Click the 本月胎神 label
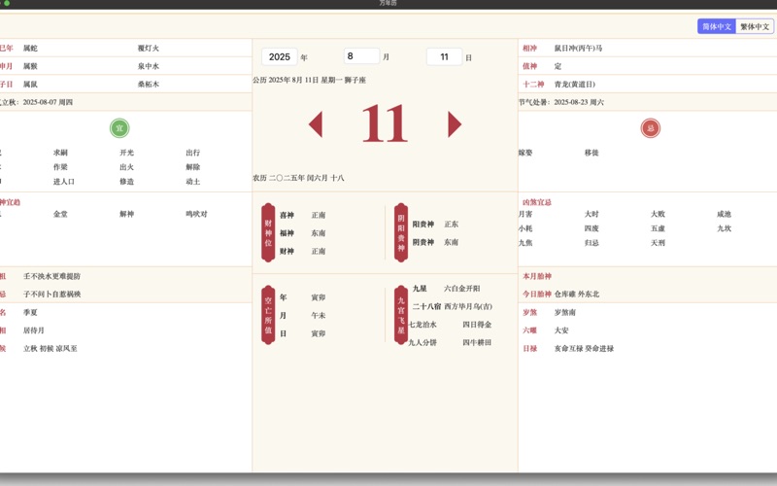Viewport: 777px width, 486px height. [x=537, y=276]
